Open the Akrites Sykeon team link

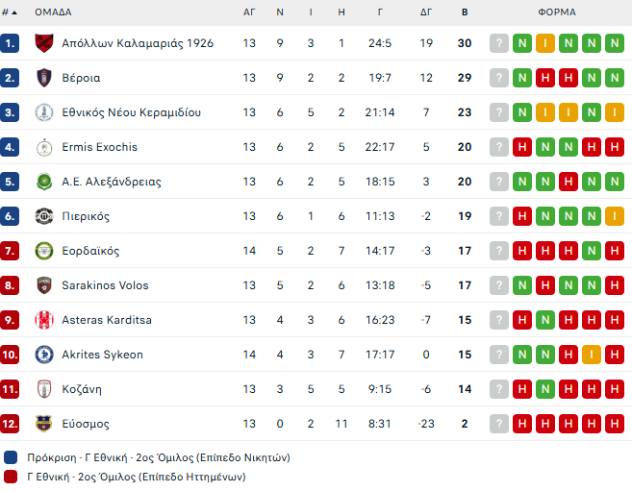tap(102, 355)
